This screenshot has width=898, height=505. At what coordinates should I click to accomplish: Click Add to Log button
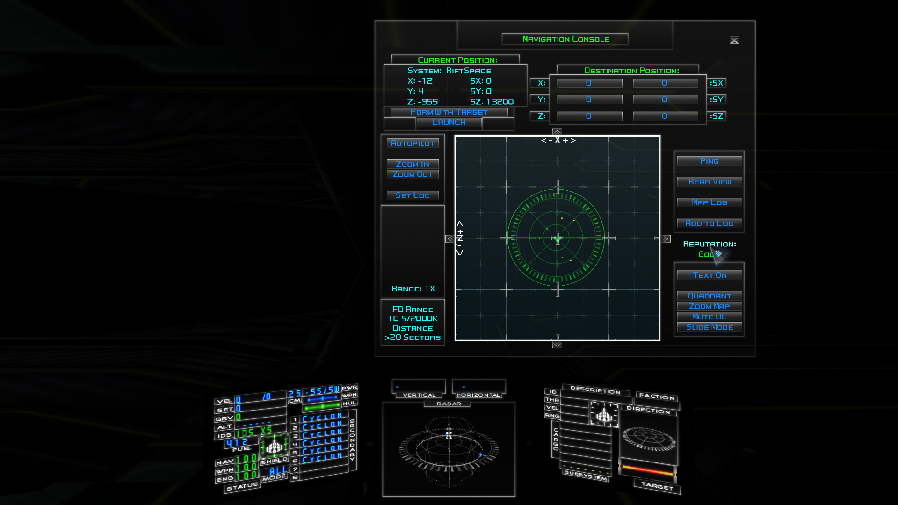[x=710, y=224]
